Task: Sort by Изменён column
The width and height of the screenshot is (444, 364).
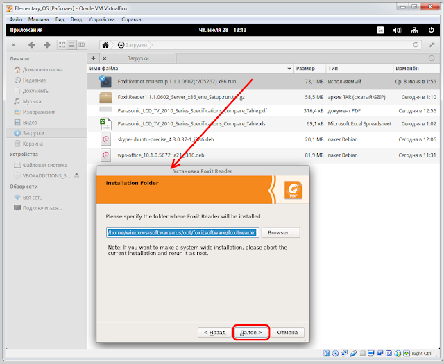Action: tap(416, 69)
